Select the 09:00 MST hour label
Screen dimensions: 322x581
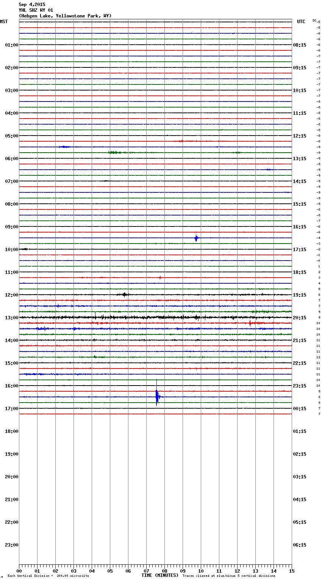[12, 227]
